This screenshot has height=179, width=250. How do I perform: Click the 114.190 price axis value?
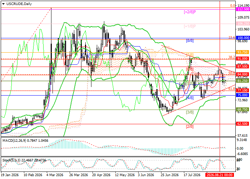click(243, 6)
